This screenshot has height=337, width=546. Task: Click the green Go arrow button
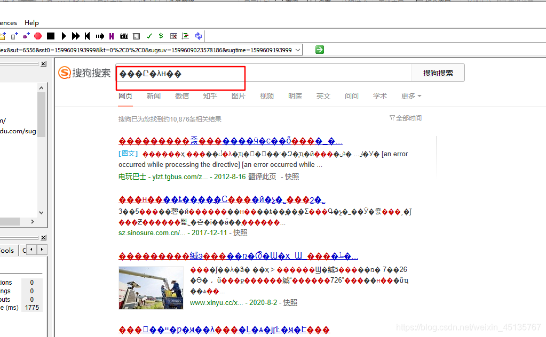[x=320, y=50]
